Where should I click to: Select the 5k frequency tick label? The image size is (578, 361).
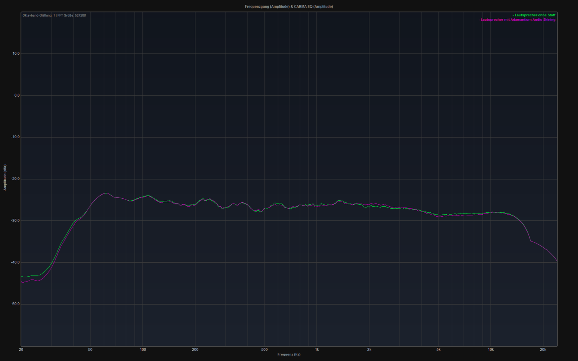(x=438, y=349)
